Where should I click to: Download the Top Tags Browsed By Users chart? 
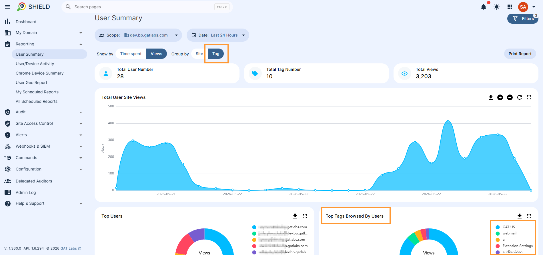pyautogui.click(x=520, y=216)
